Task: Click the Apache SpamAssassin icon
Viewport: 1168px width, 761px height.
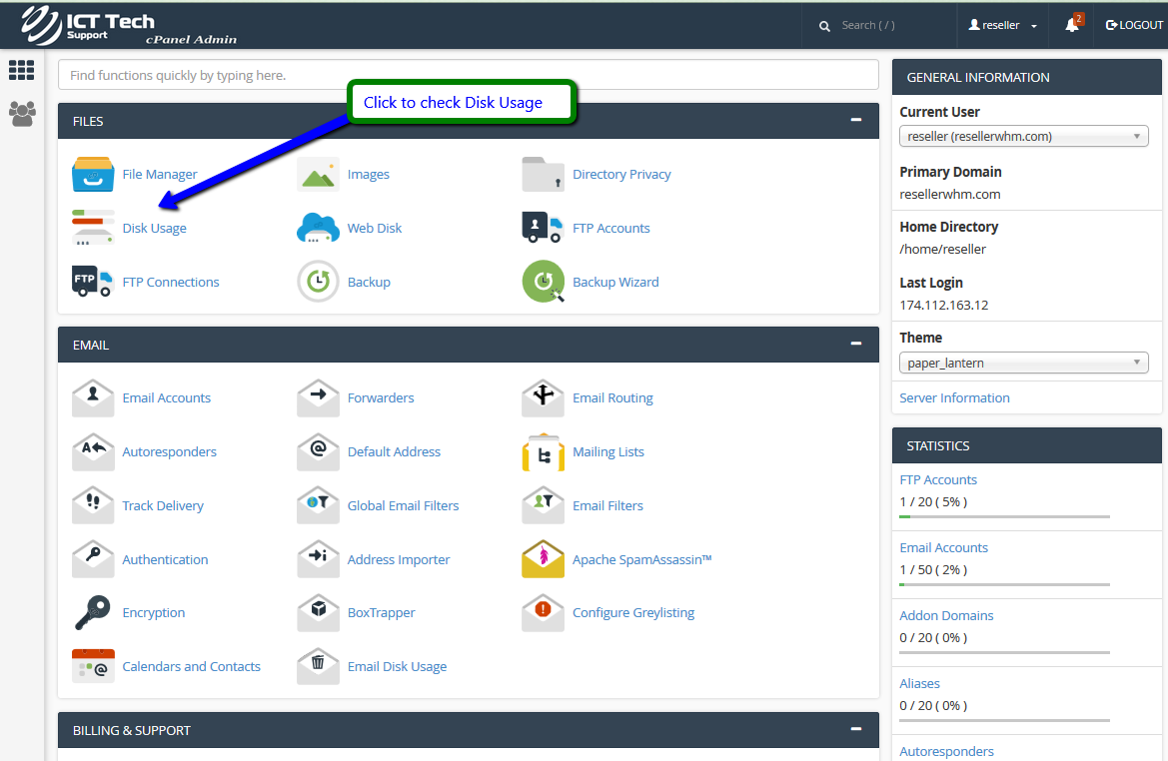Action: [543, 559]
